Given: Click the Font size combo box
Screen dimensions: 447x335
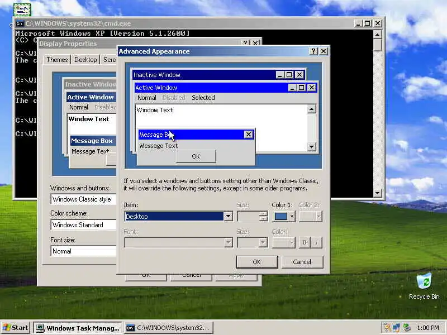Looking at the screenshot, I should tap(84, 251).
